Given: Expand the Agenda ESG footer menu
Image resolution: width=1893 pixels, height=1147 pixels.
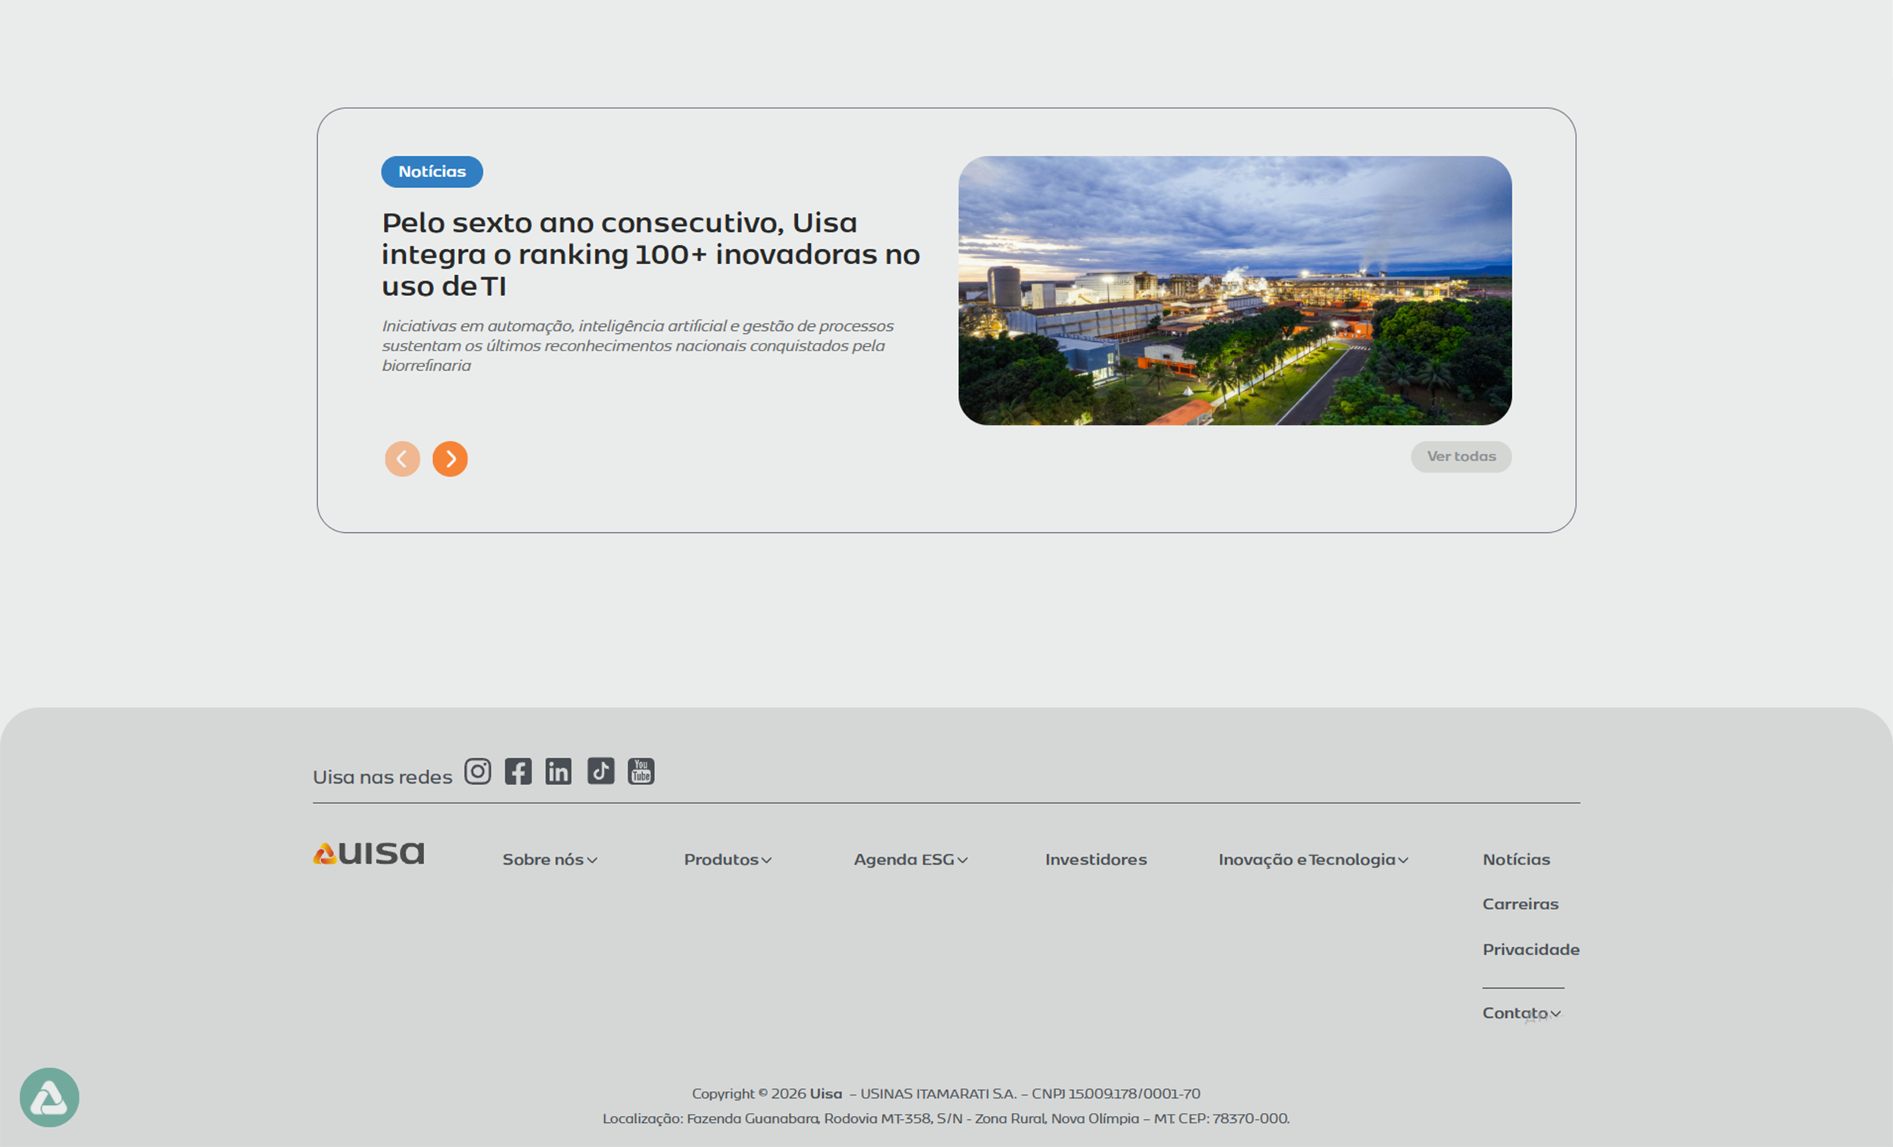Looking at the screenshot, I should (910, 859).
